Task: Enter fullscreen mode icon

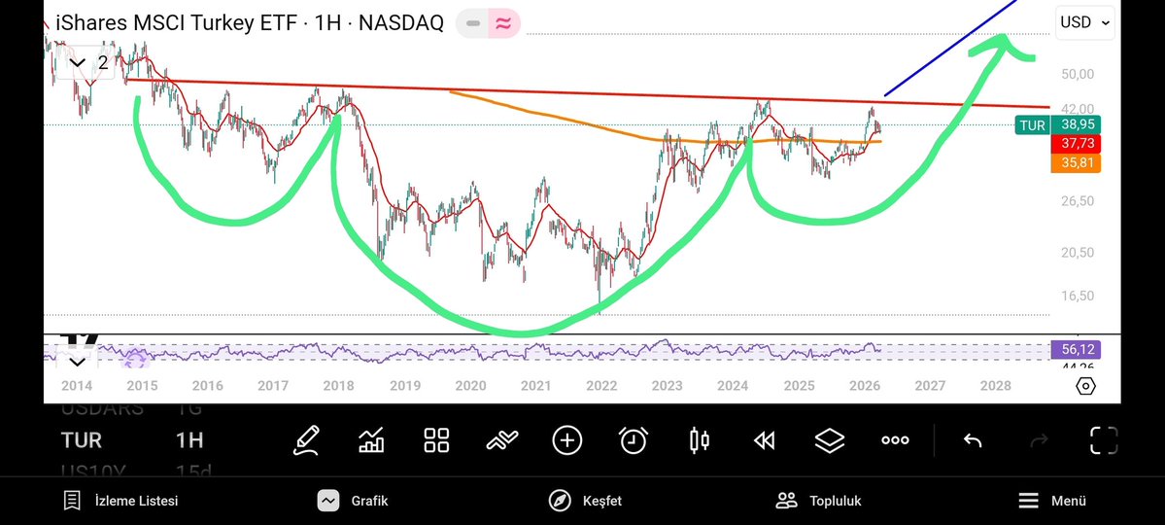Action: [1104, 440]
